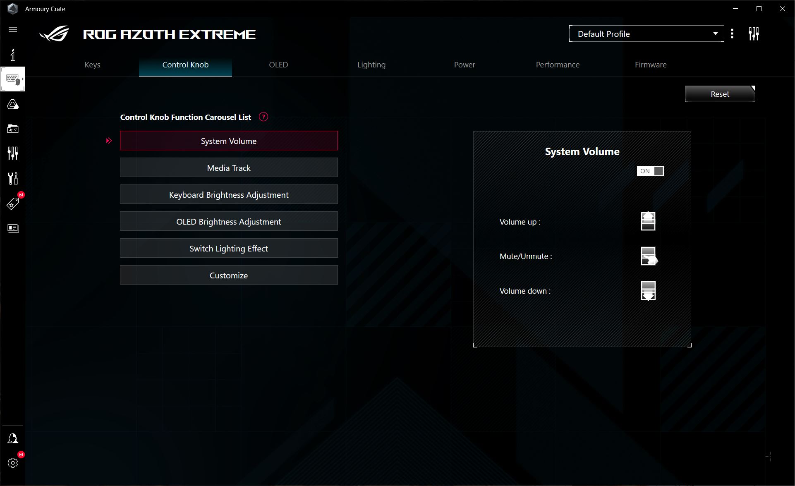Open the OLED tab
This screenshot has height=486, width=795.
278,65
